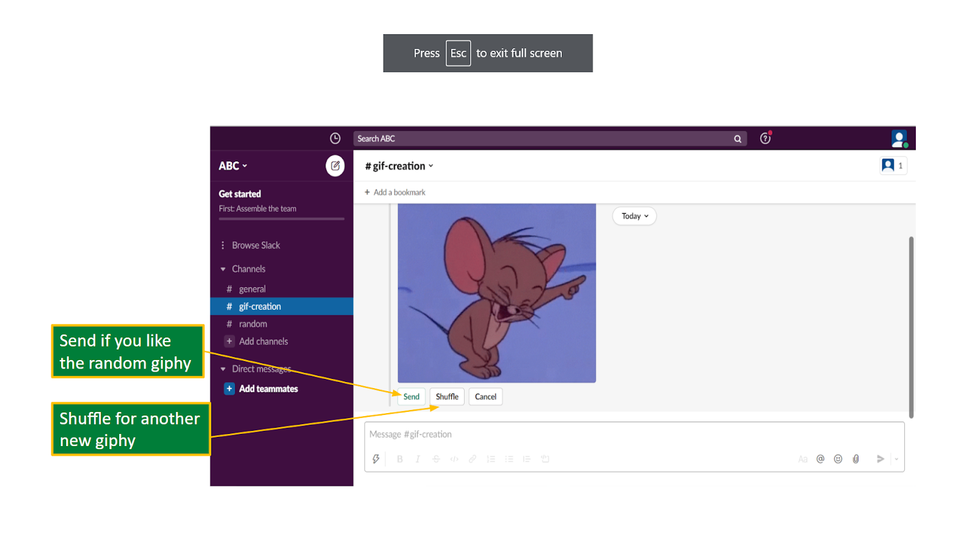Toggle strikethrough formatting in message toolbar
Image resolution: width=977 pixels, height=550 pixels.
pos(436,458)
